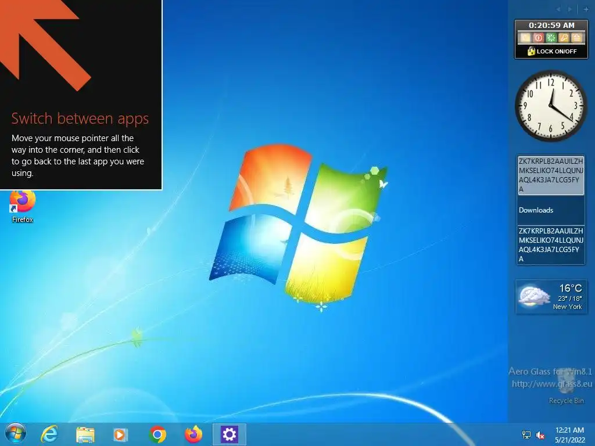Click the 16°C temperature reading
Screen dimensions: 595x446
pos(571,288)
